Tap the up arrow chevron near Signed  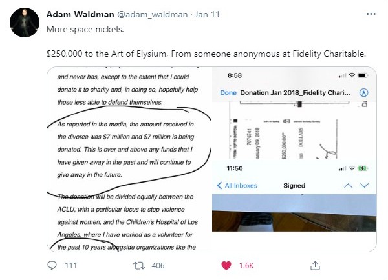tap(348, 185)
